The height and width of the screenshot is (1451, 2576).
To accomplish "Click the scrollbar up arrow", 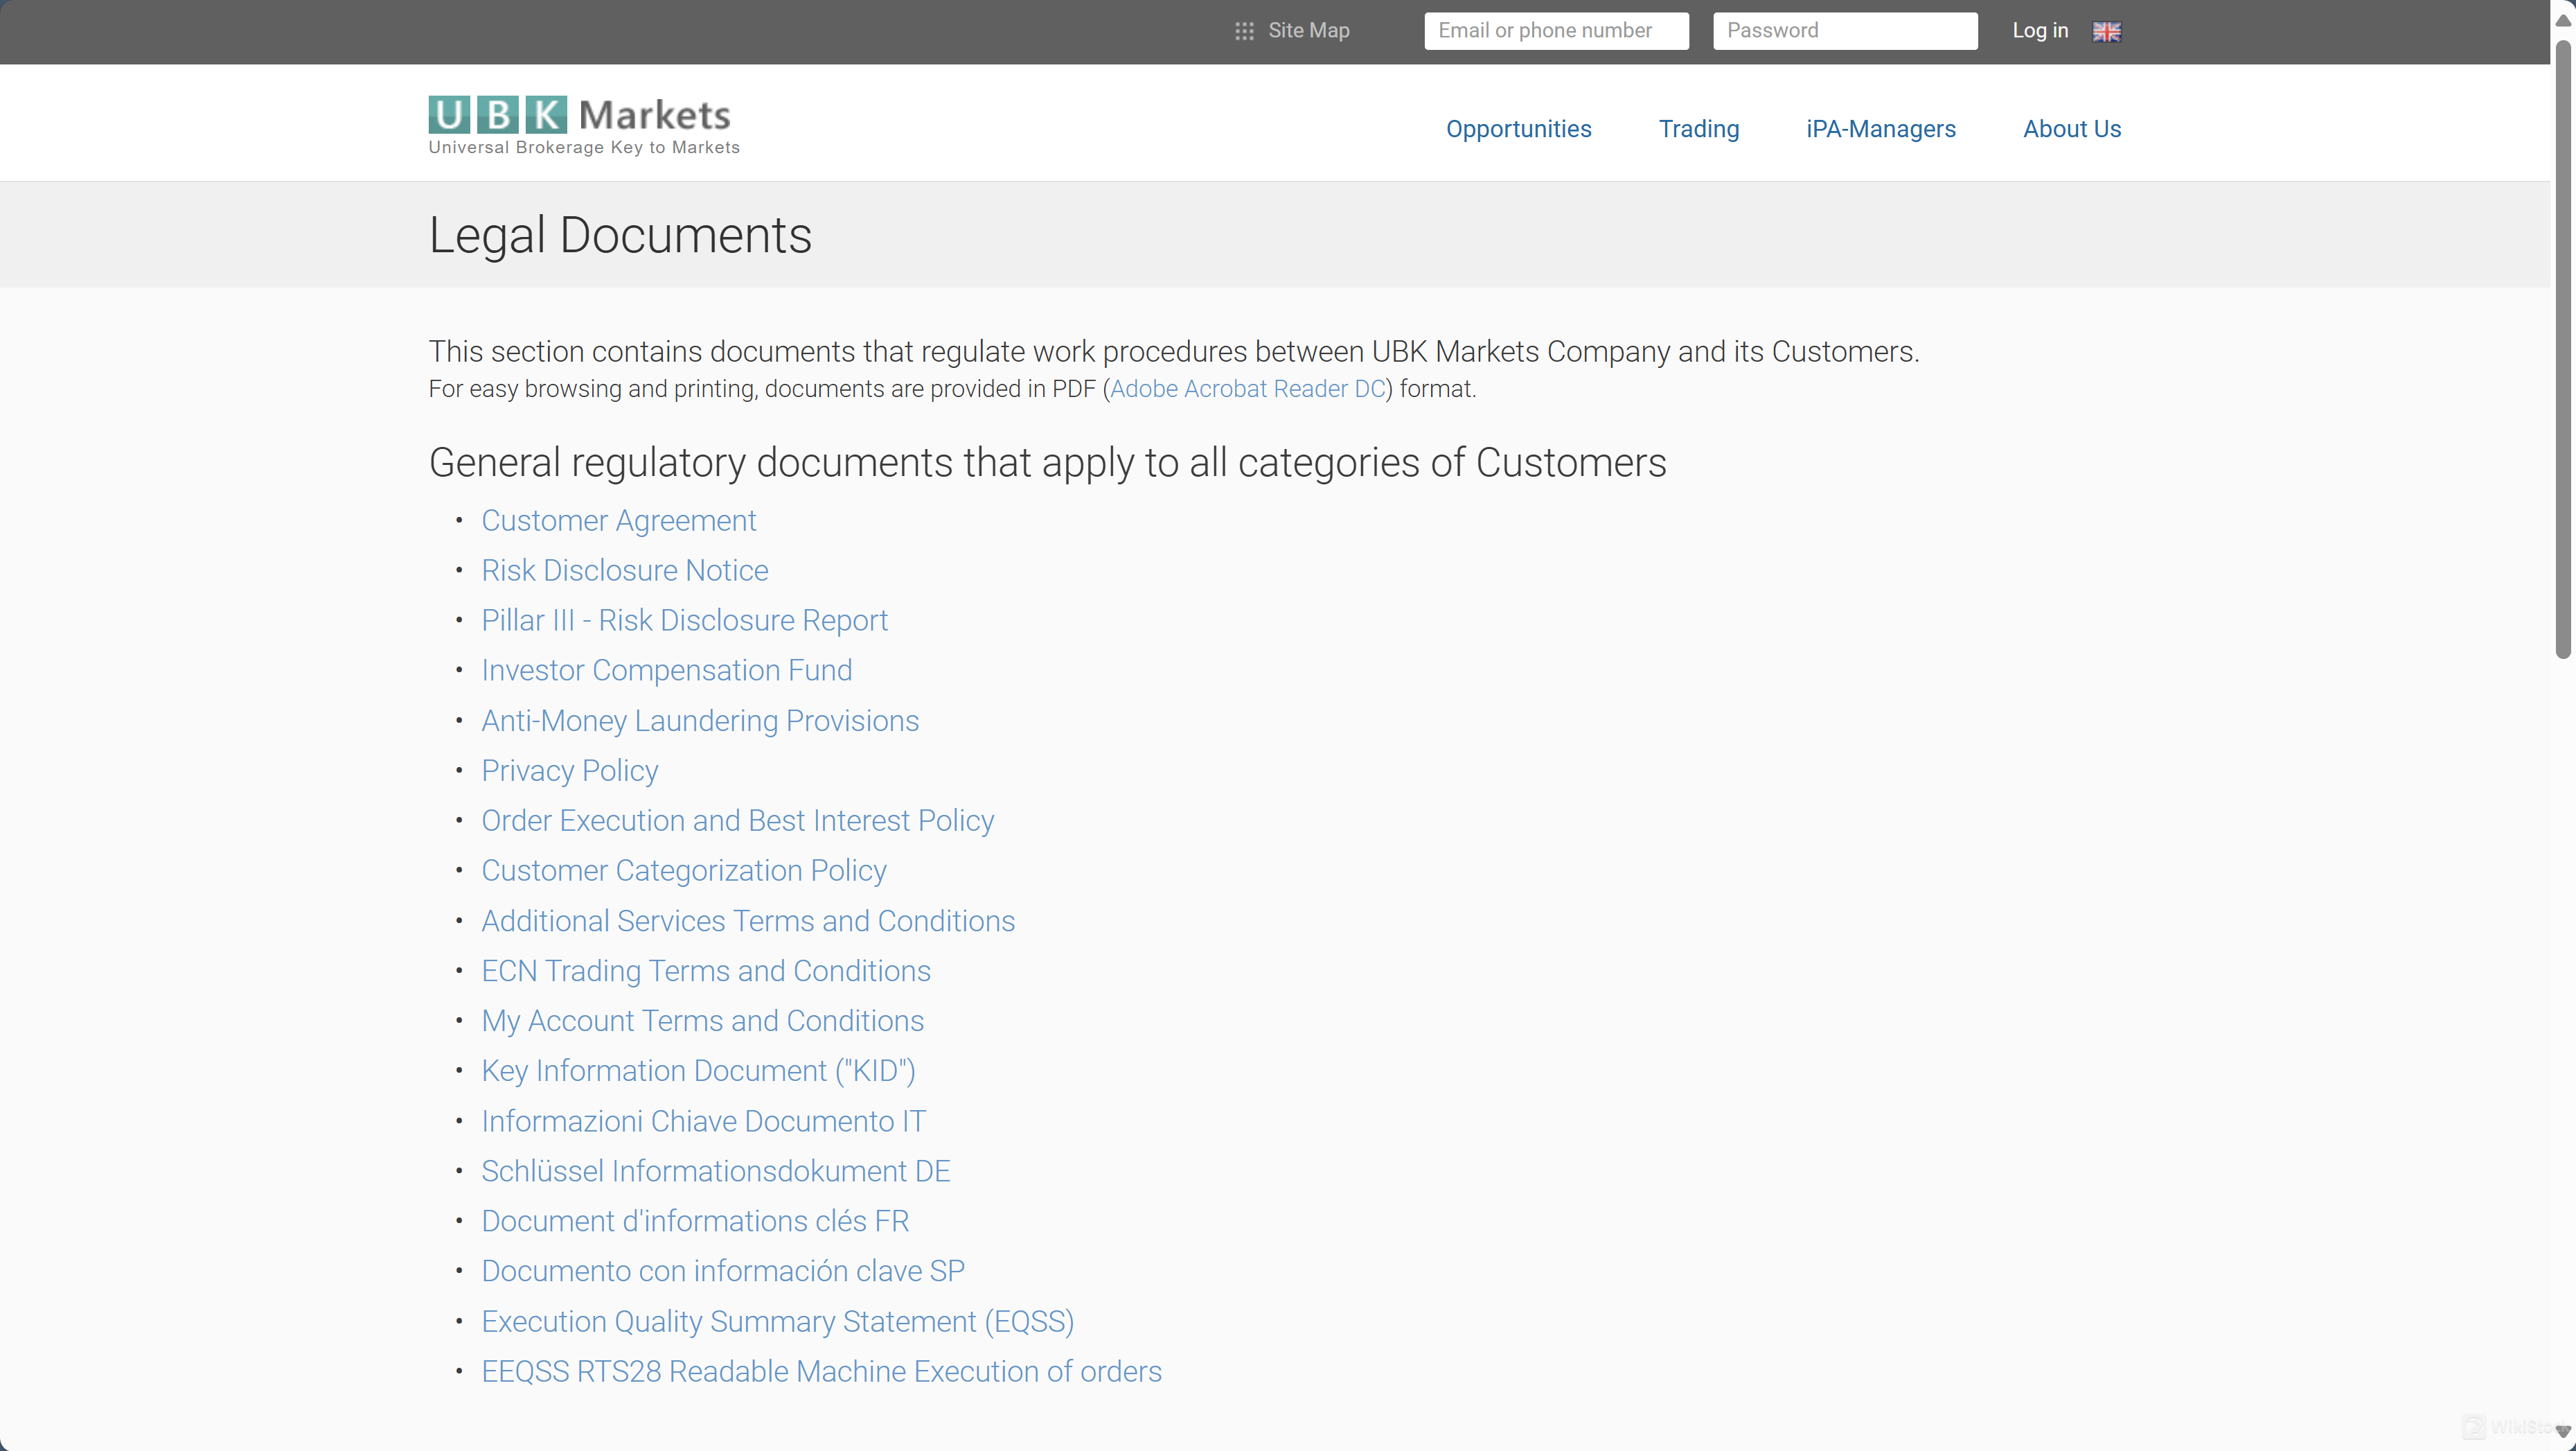I will [x=2563, y=19].
